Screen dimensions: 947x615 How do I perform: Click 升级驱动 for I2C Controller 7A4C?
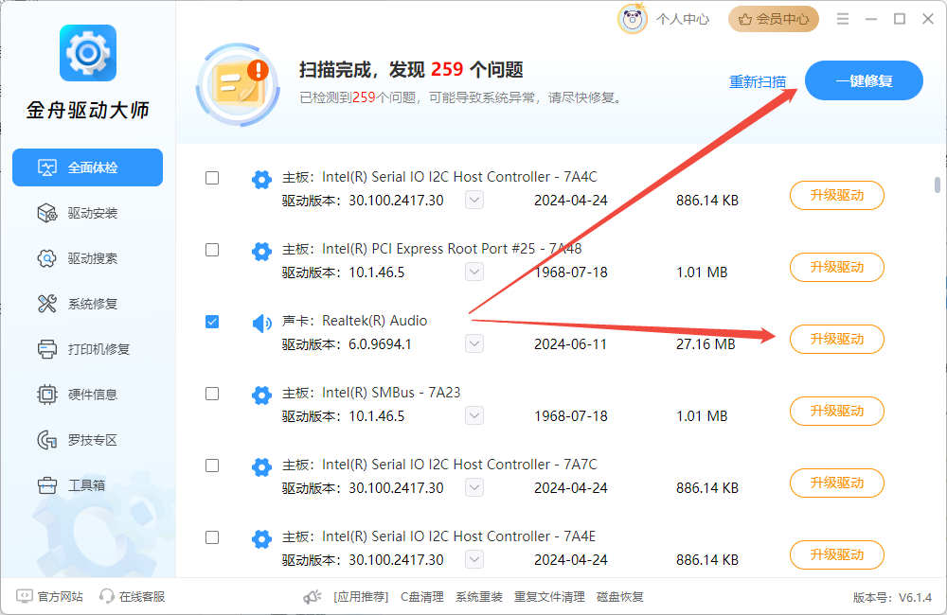[837, 196]
